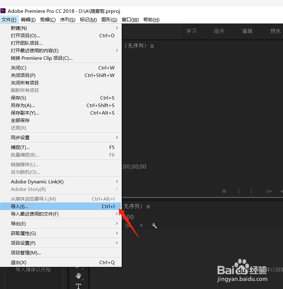Screen dimensions: 283x289
Task: Expand the 同步设置 submenu
Action: [x=61, y=138]
